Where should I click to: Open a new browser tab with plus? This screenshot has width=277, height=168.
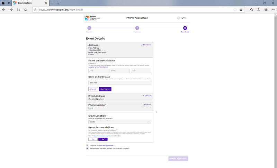click(x=52, y=3)
